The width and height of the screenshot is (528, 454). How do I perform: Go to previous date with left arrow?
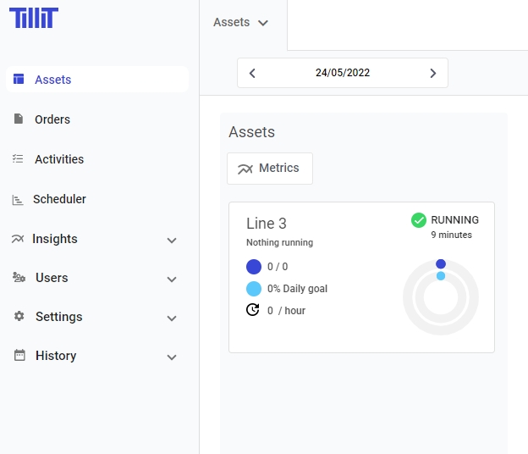[x=252, y=73]
